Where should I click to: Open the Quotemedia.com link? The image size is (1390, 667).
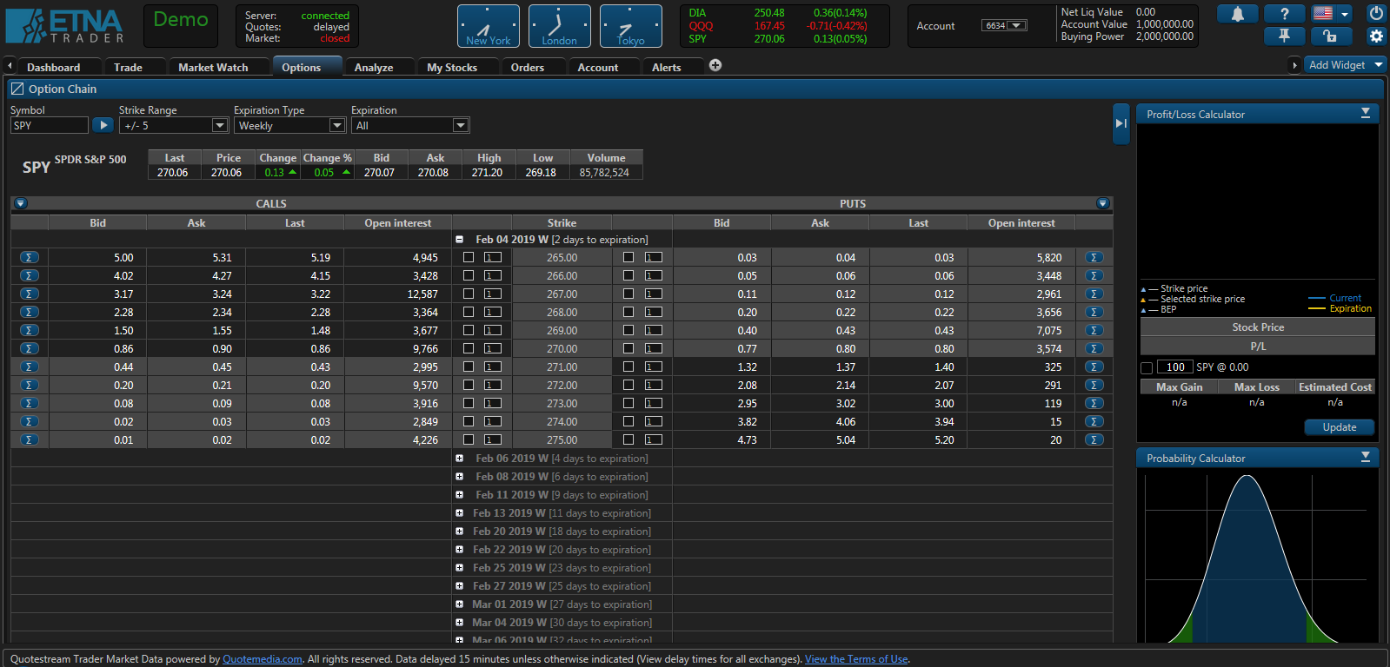[x=263, y=659]
